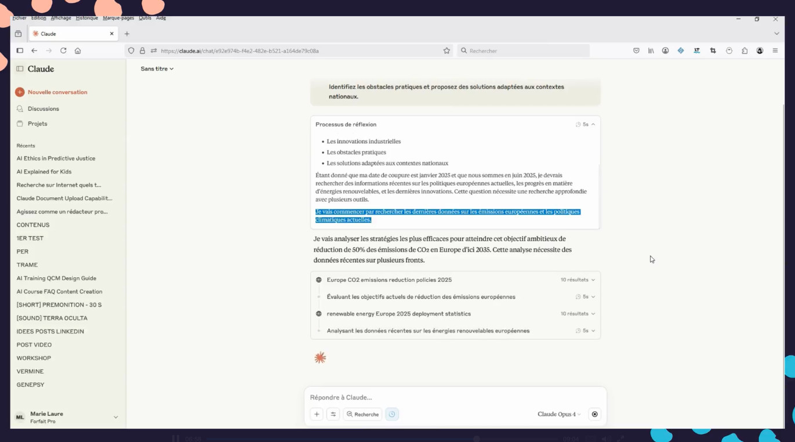This screenshot has width=795, height=442.
Task: Click the screenshot crop icon in toolbar
Action: tap(713, 51)
